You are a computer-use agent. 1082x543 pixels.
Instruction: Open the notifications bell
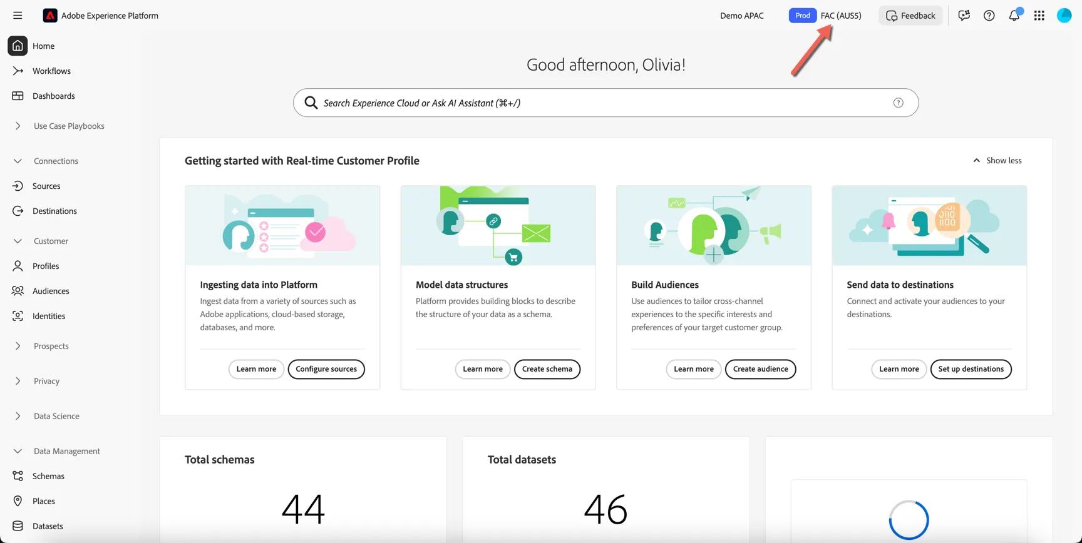click(x=1014, y=15)
